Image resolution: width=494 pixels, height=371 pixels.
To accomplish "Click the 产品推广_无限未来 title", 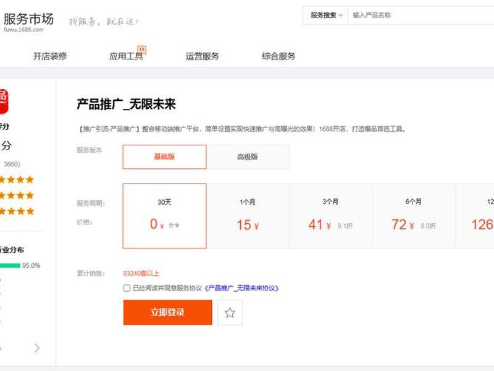I will click(126, 104).
